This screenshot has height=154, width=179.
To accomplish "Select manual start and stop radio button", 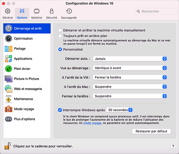I will [60, 30].
